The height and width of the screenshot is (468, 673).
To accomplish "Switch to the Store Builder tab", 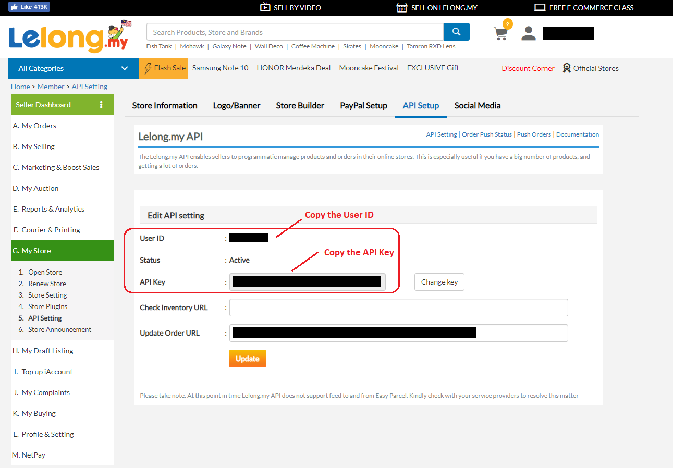I will click(300, 106).
